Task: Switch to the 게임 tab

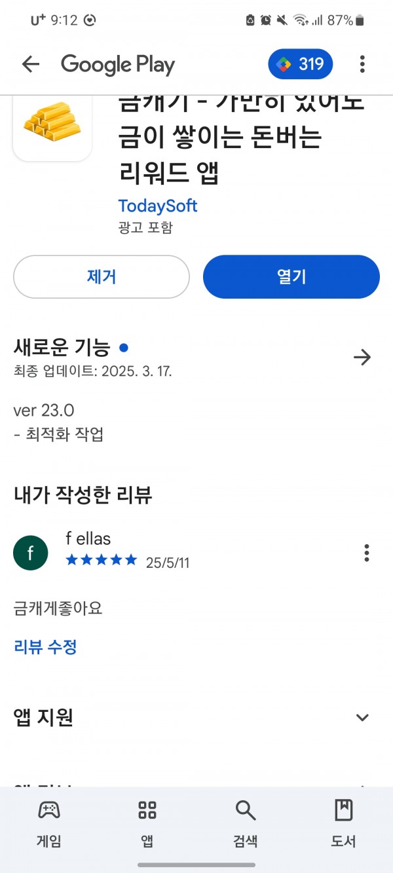Action: (49, 824)
